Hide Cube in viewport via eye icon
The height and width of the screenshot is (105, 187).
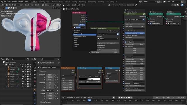coord(25,72)
